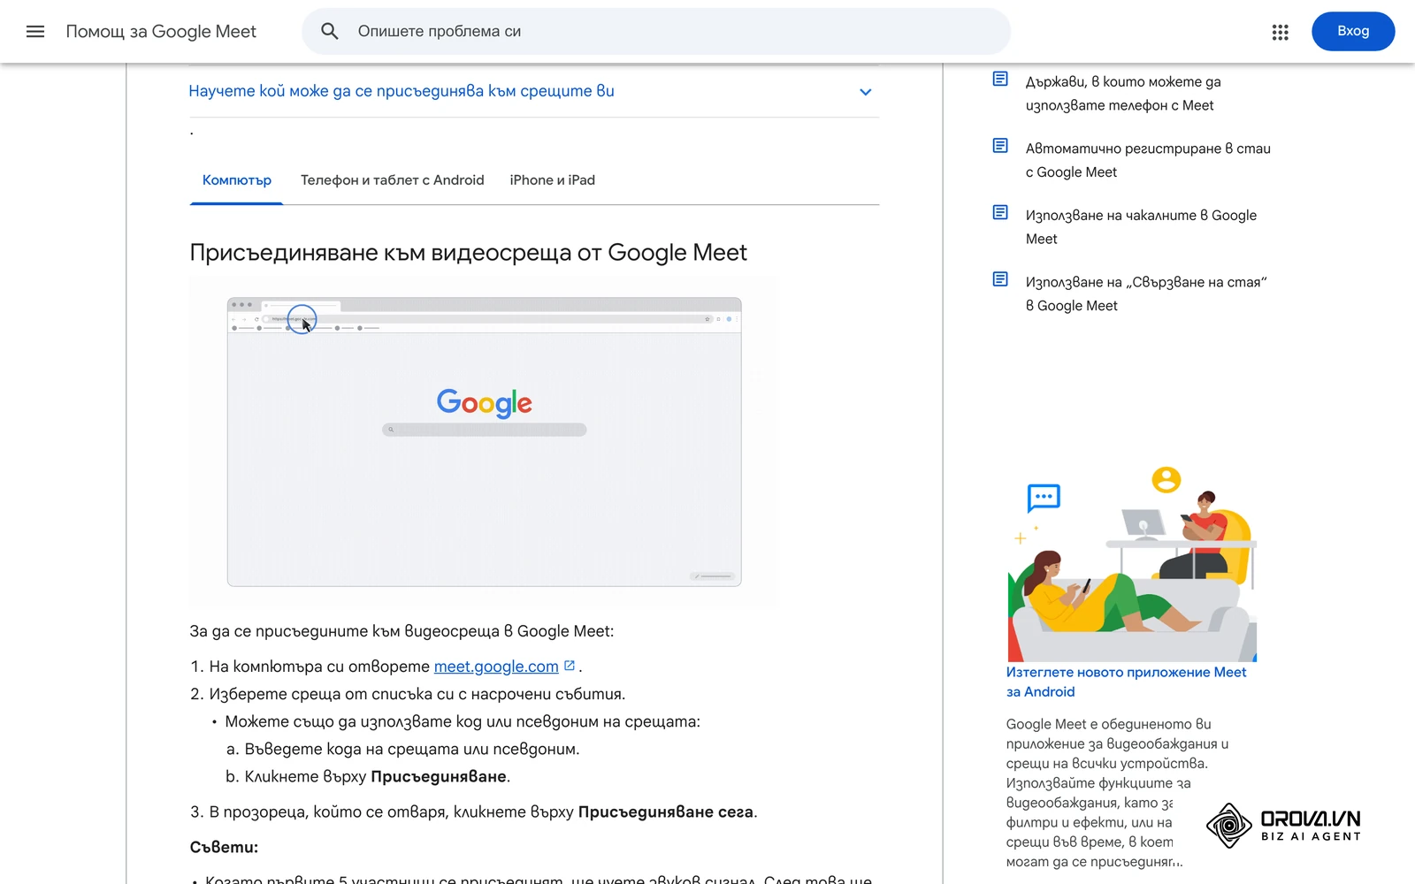Open 'Използване на чакалните в Google Meet' article
Screen dimensions: 1415x884
point(1141,227)
